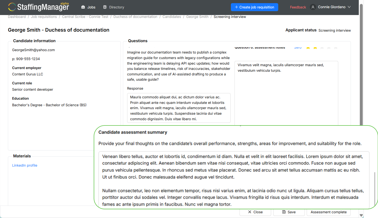Open the Jobs menu
This screenshot has height=218, width=378.
click(88, 7)
